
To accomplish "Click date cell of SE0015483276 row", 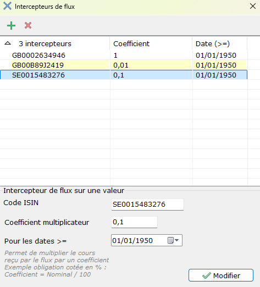I will coord(220,75).
